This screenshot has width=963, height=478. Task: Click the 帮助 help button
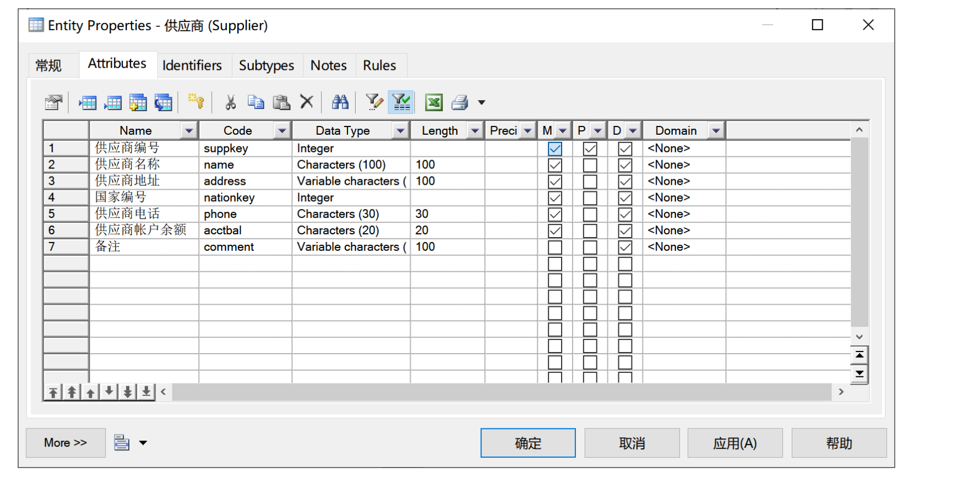click(x=839, y=443)
